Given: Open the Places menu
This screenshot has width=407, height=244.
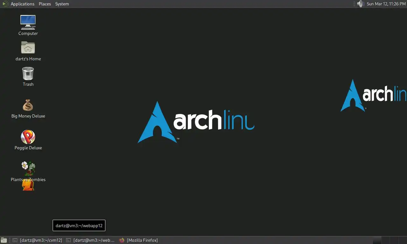Looking at the screenshot, I should coord(45,4).
